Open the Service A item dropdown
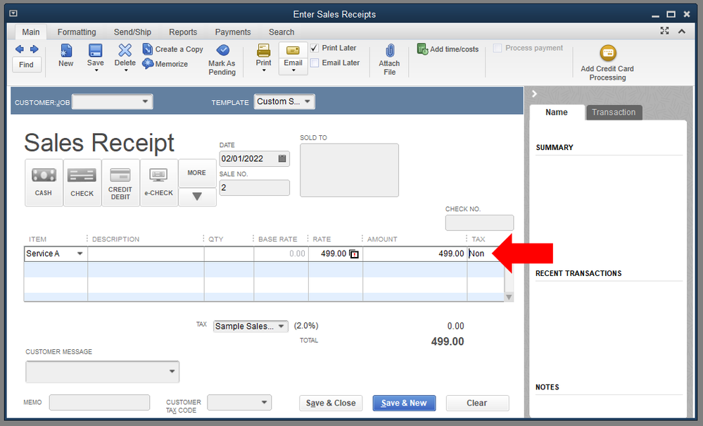The image size is (703, 426). tap(80, 253)
